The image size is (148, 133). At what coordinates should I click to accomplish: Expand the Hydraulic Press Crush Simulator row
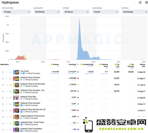(x=3, y=85)
